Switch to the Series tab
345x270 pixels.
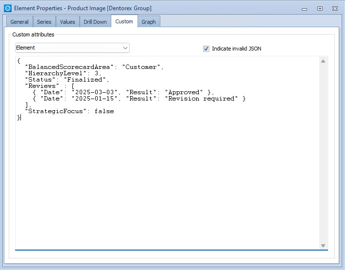(44, 22)
